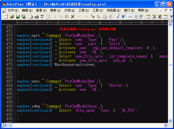Open the 帮助(H) menu
The height and width of the screenshot is (129, 174).
(x=143, y=10)
